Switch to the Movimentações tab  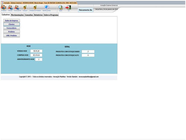pyautogui.click(x=17, y=15)
